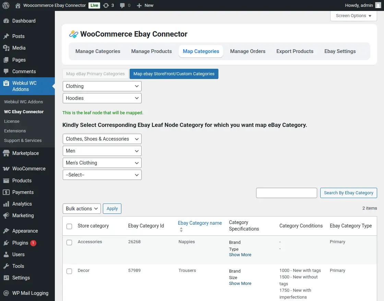Click the Ebay Category name column link
Image resolution: width=384 pixels, height=301 pixels.
(x=200, y=223)
